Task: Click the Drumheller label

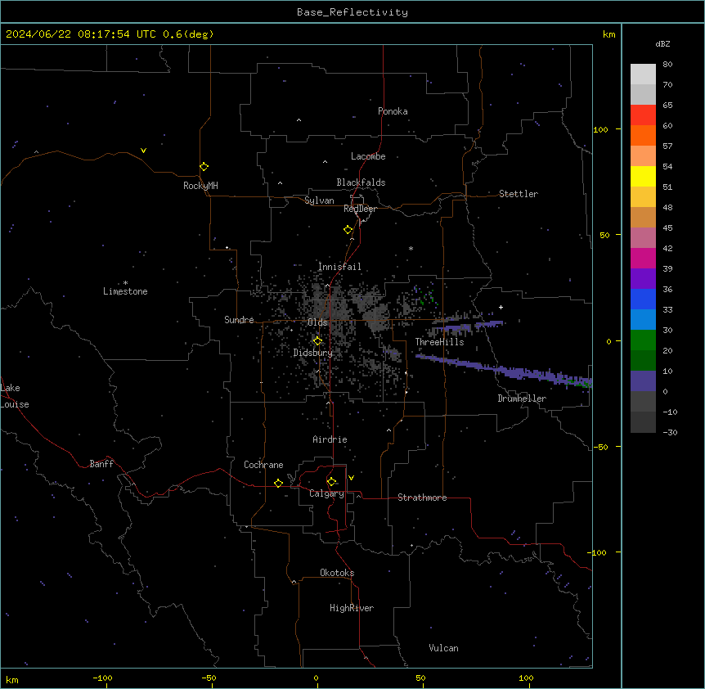Action: [522, 399]
